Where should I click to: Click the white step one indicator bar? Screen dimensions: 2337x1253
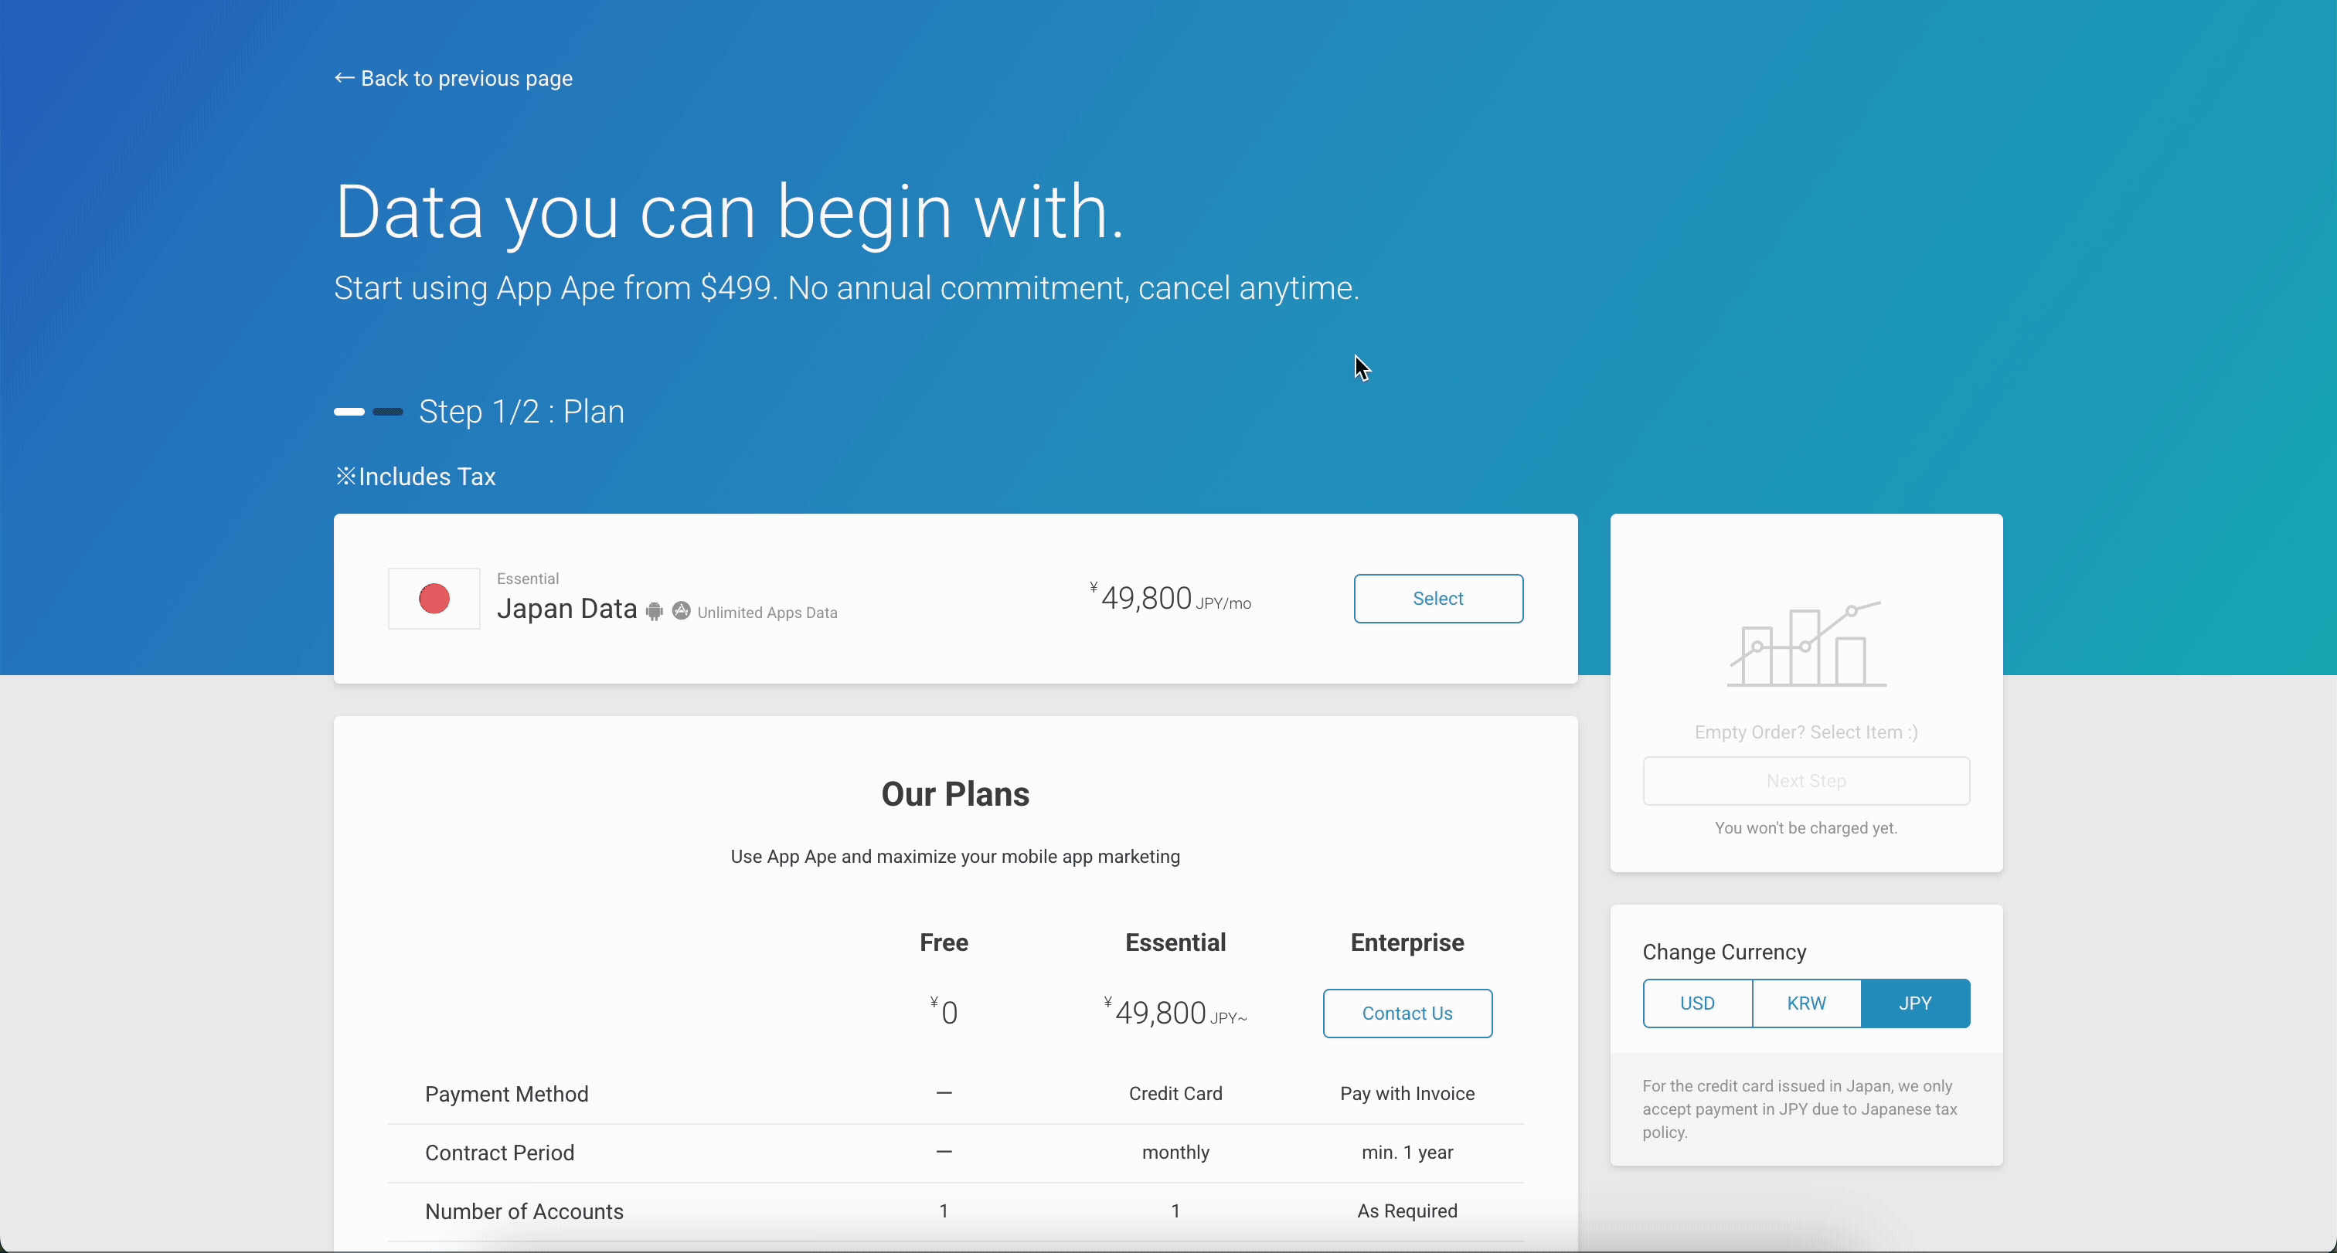349,412
